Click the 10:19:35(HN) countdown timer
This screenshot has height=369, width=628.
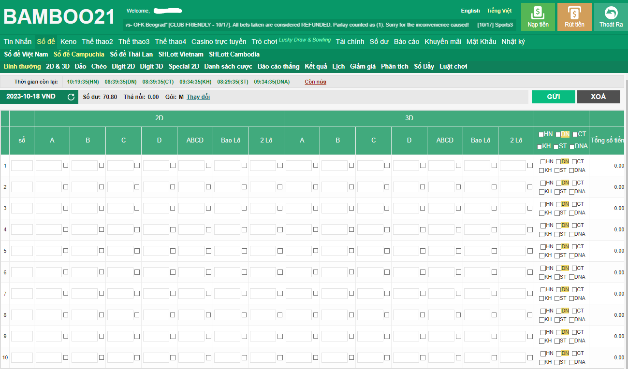point(83,82)
